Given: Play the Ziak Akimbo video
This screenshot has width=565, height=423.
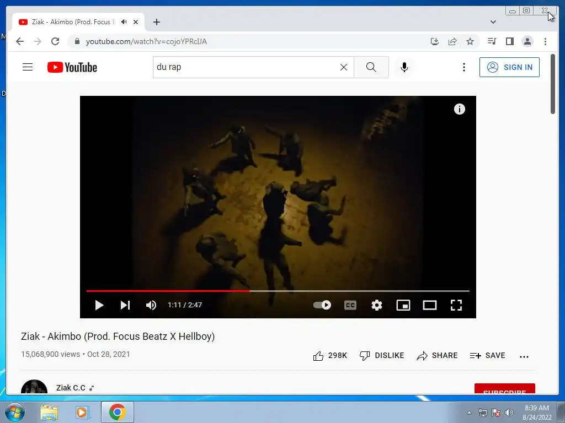Looking at the screenshot, I should tap(99, 305).
